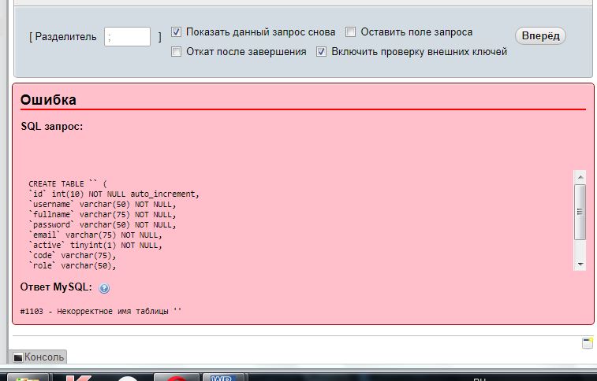Click the #1103 error message text

tap(101, 311)
